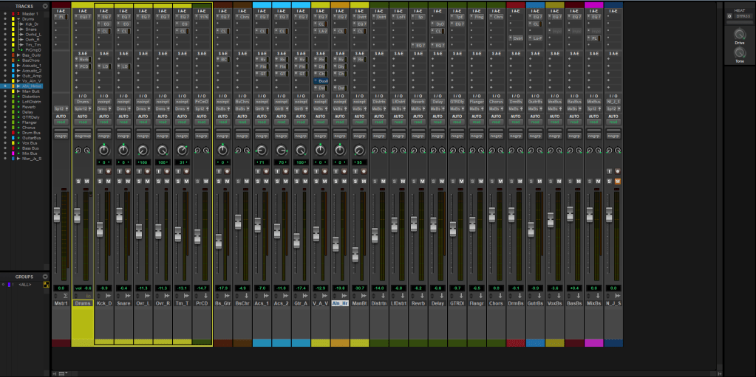Select the ALL group in Groups list
Image resolution: width=756 pixels, height=377 pixels.
point(26,284)
